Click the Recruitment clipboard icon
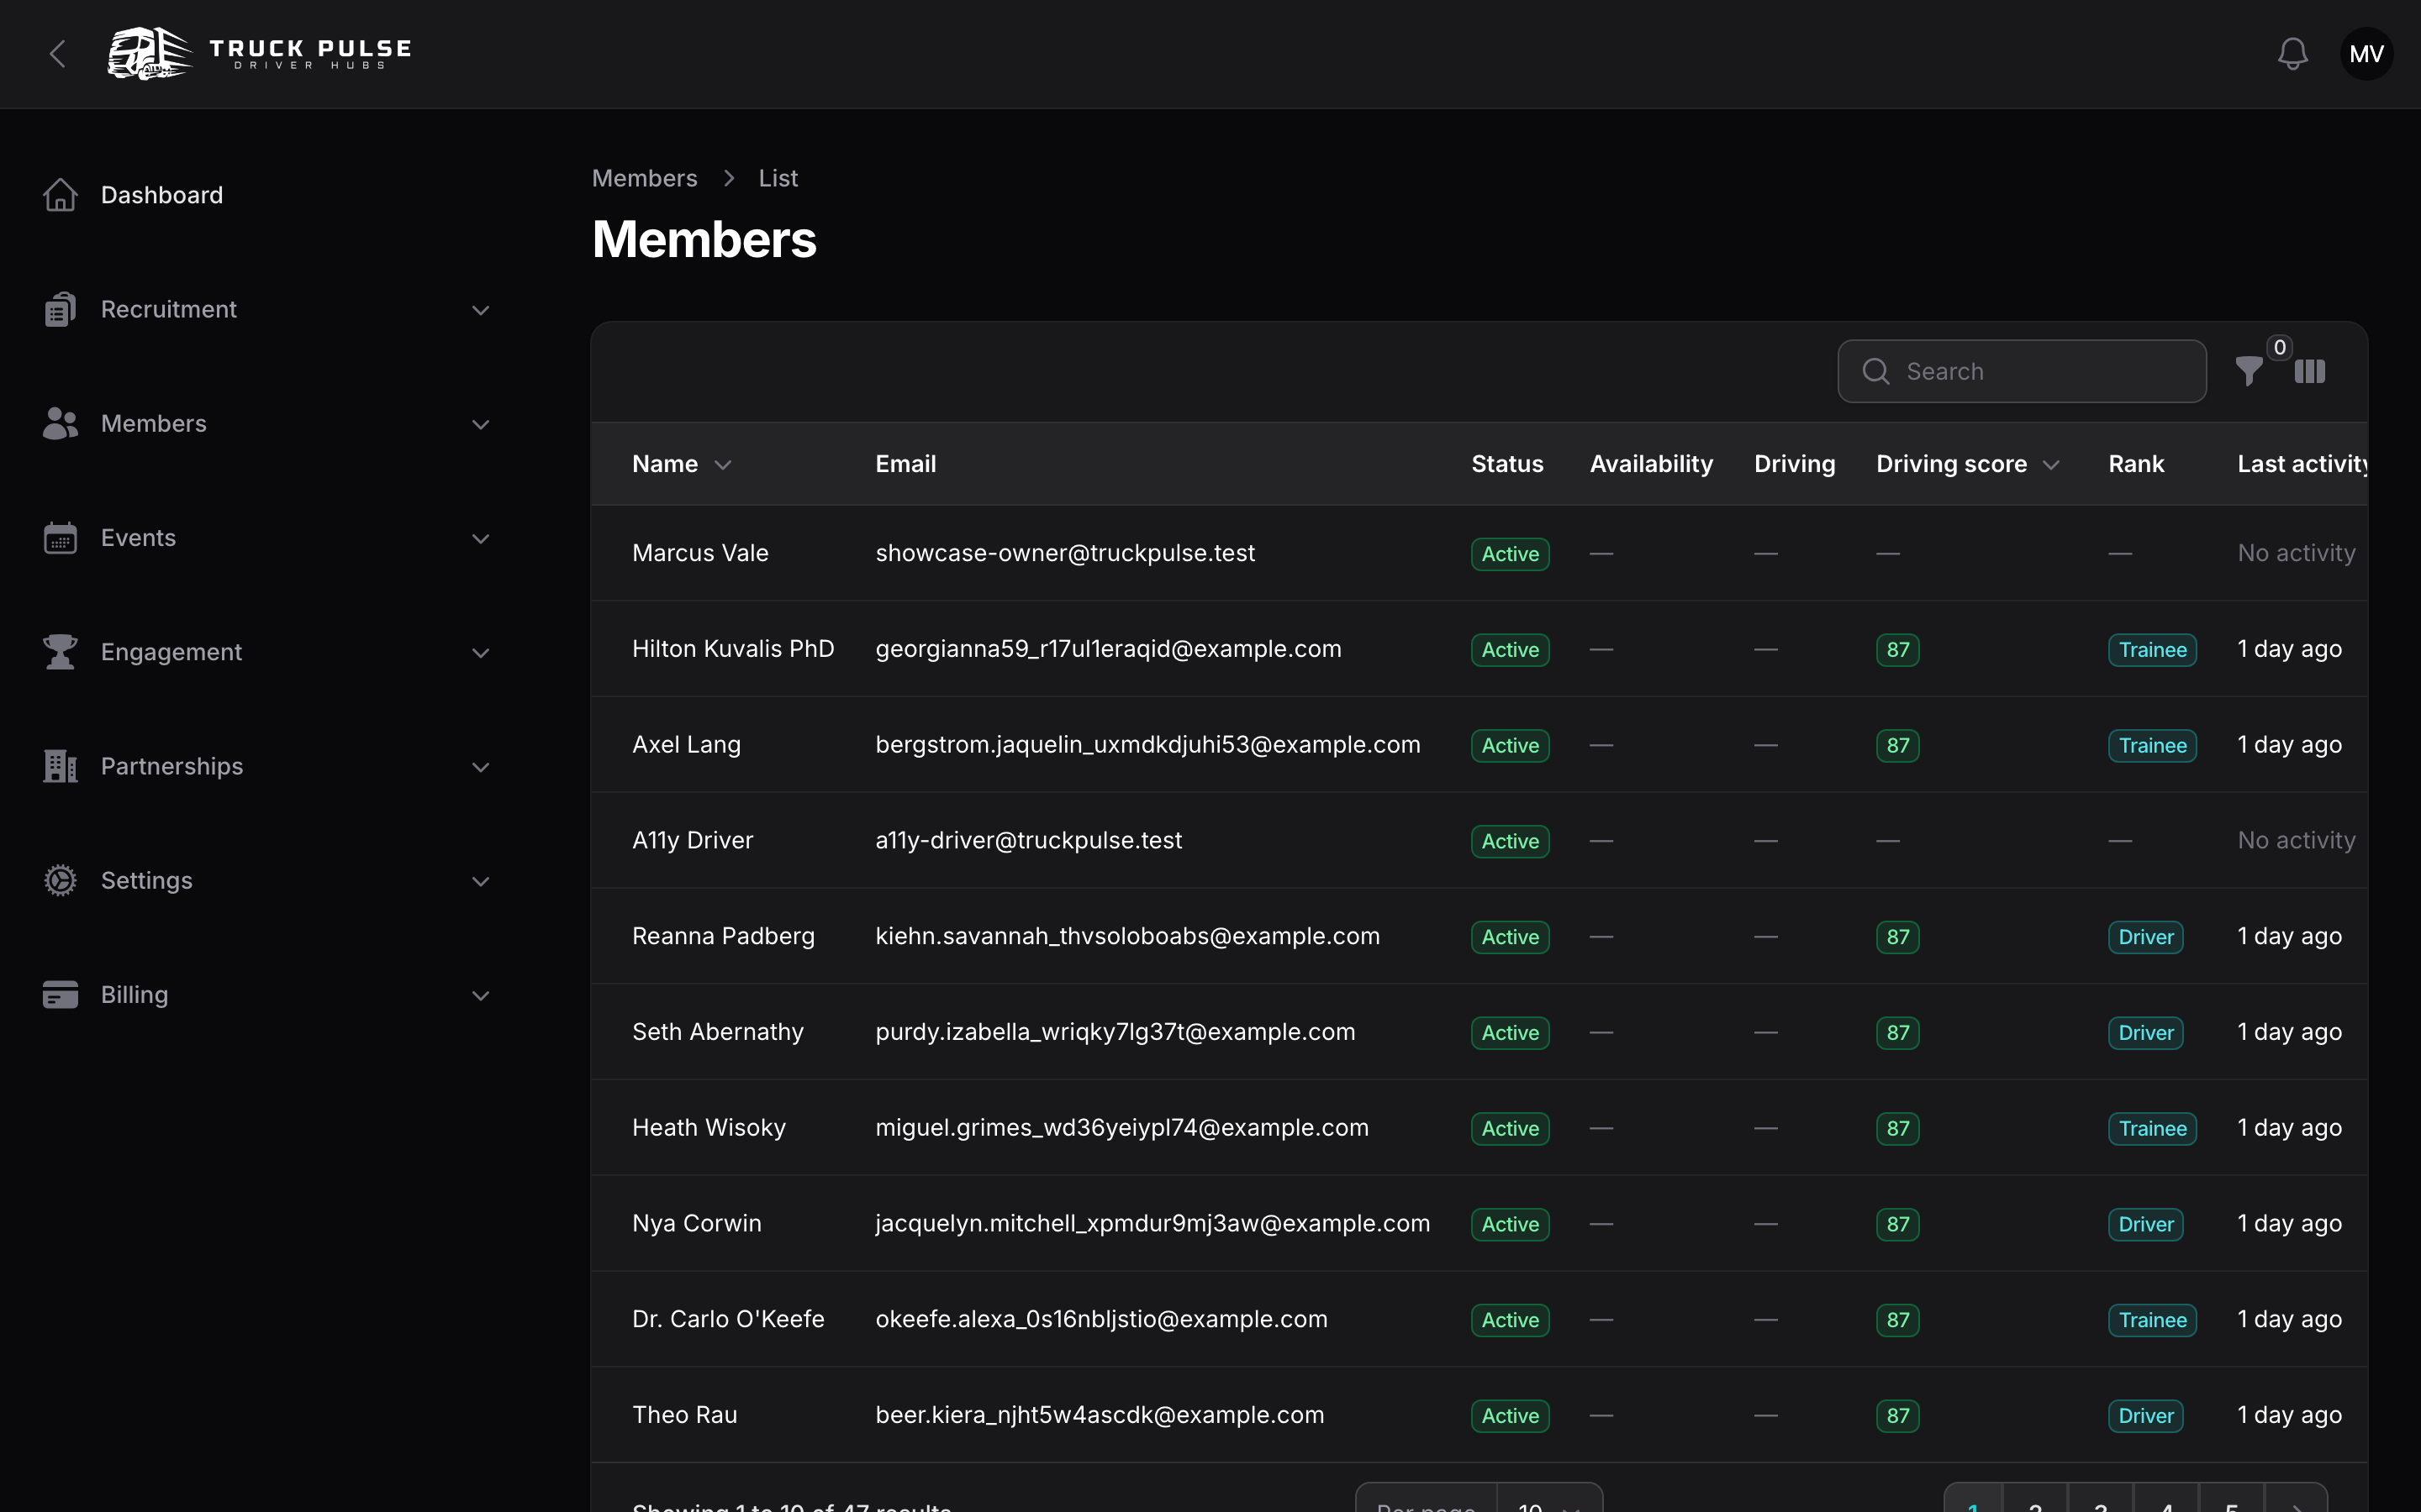 pyautogui.click(x=60, y=309)
